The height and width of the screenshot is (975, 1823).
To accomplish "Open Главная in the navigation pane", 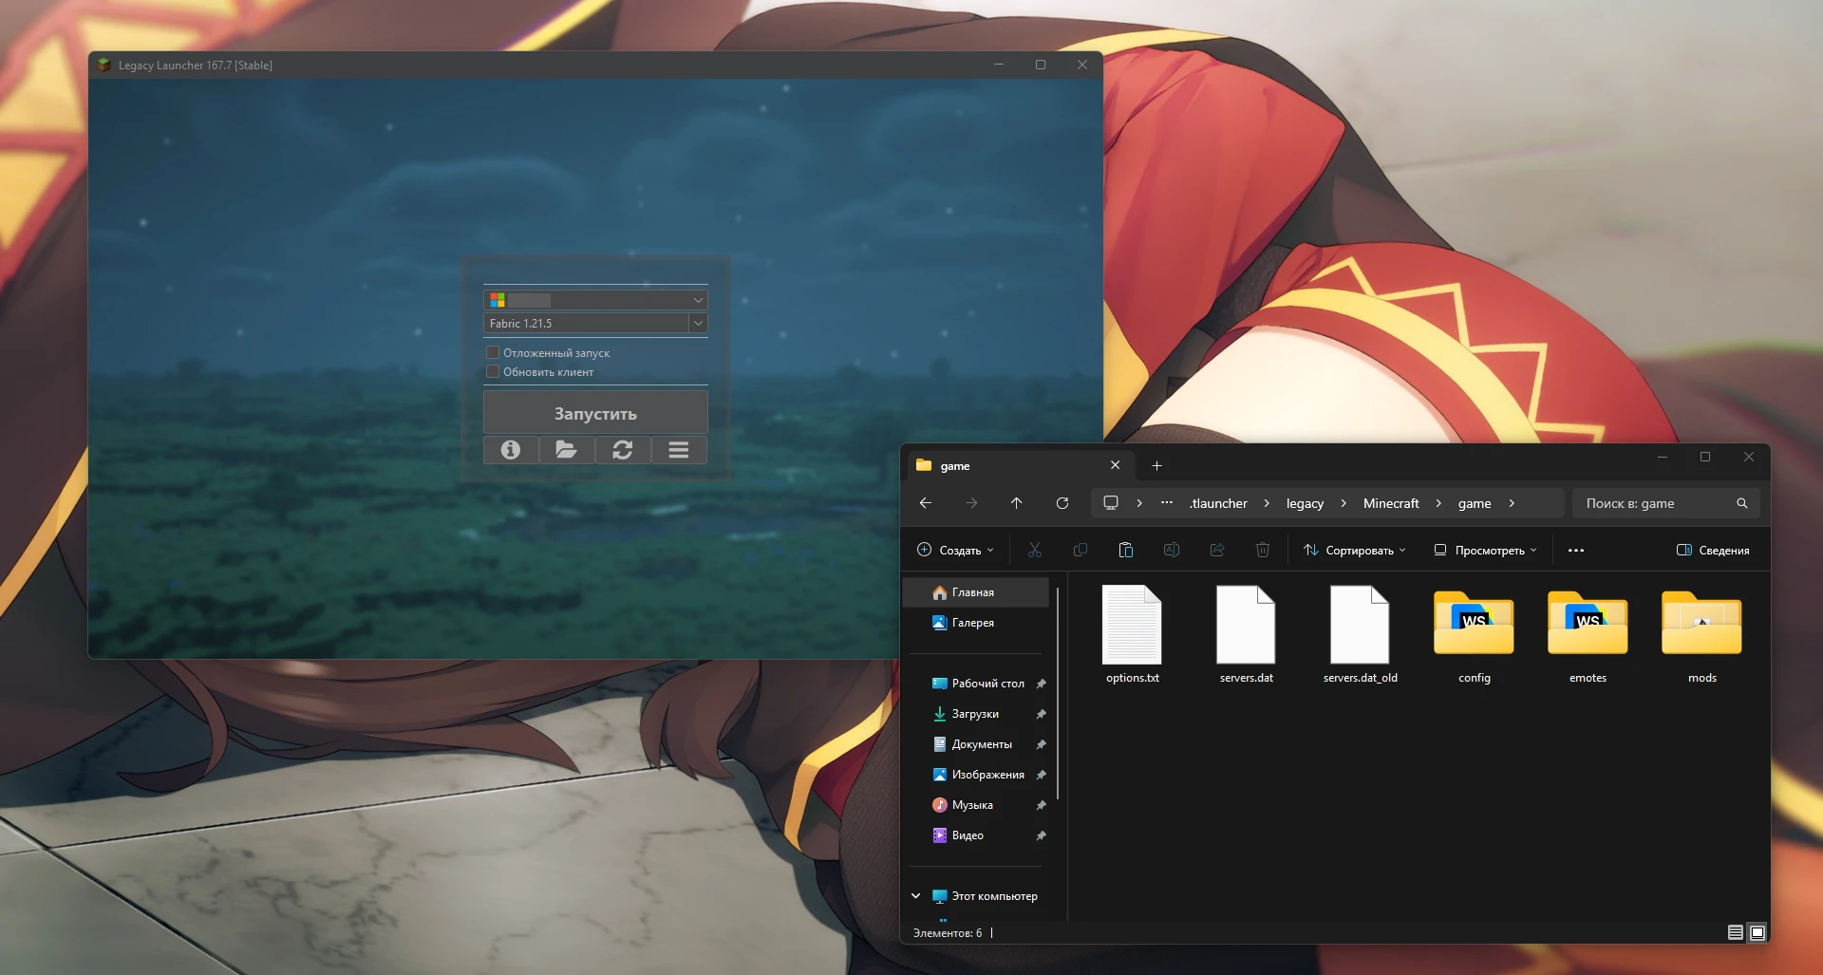I will [x=977, y=592].
